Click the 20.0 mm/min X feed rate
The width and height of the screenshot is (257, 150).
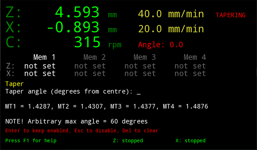(171, 29)
